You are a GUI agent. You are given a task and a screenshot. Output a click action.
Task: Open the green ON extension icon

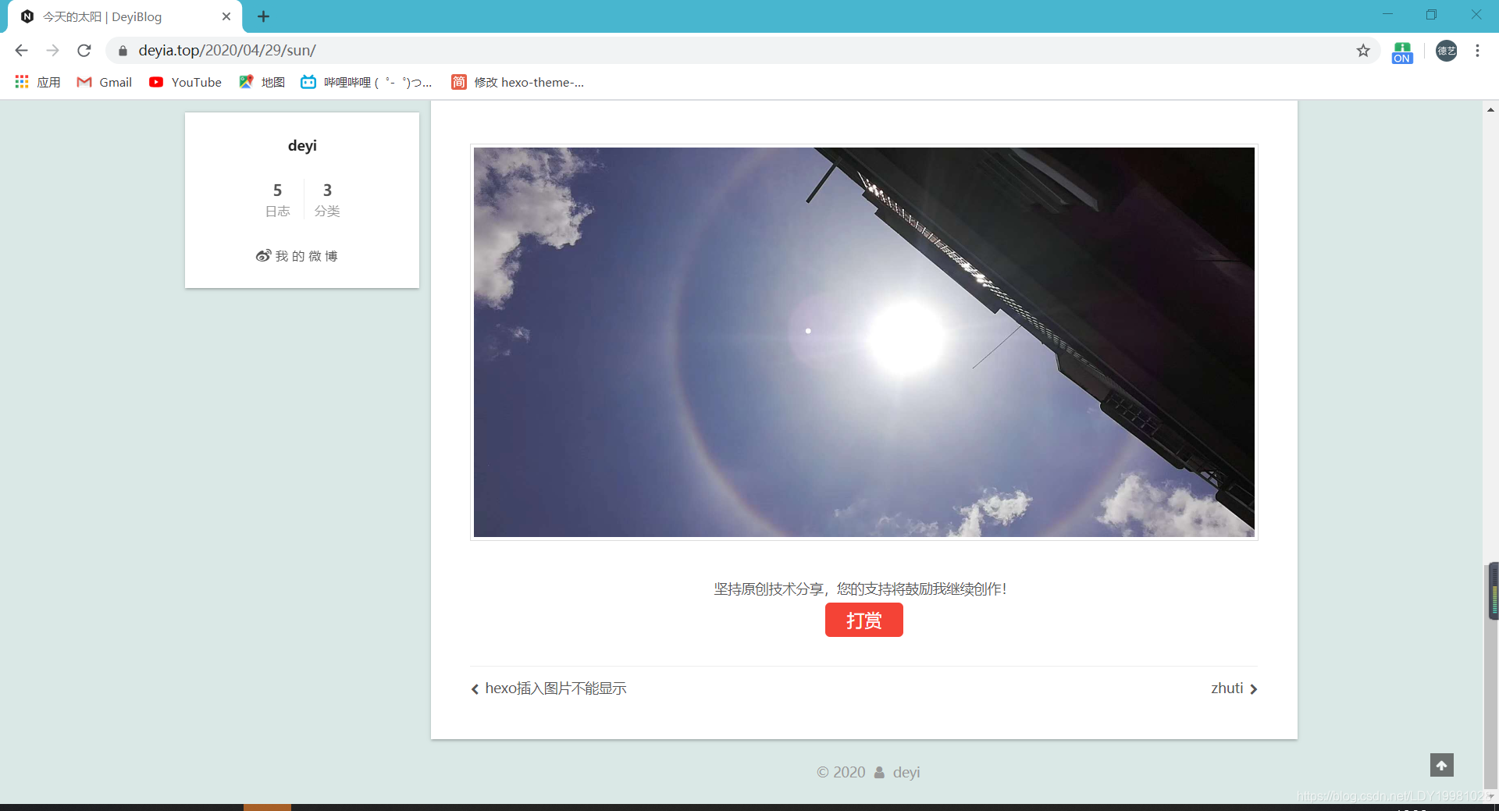[1402, 52]
